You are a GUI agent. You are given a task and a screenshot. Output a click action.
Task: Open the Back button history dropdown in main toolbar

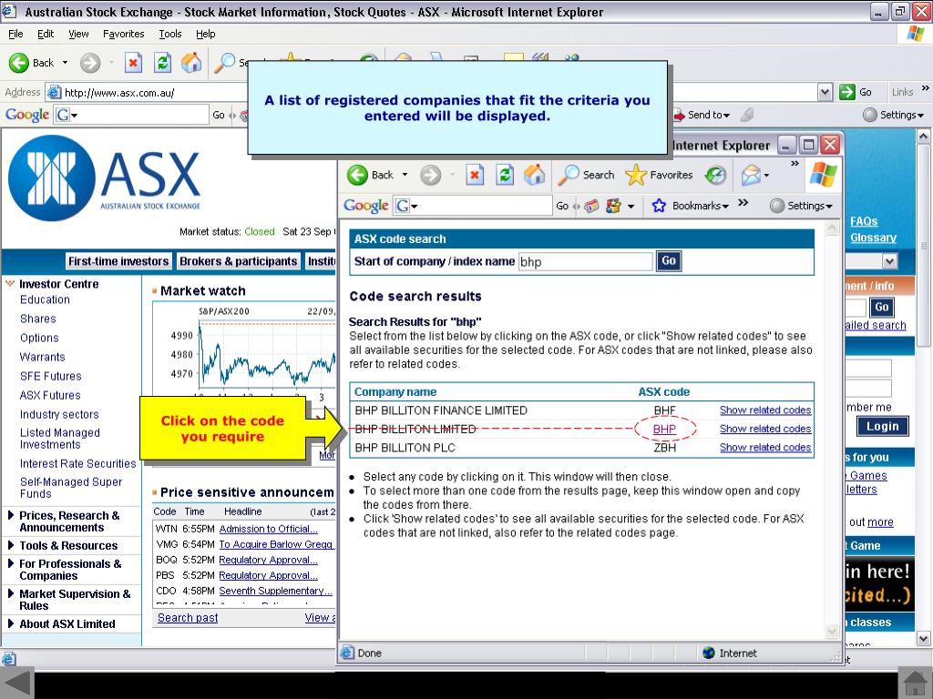pyautogui.click(x=65, y=63)
